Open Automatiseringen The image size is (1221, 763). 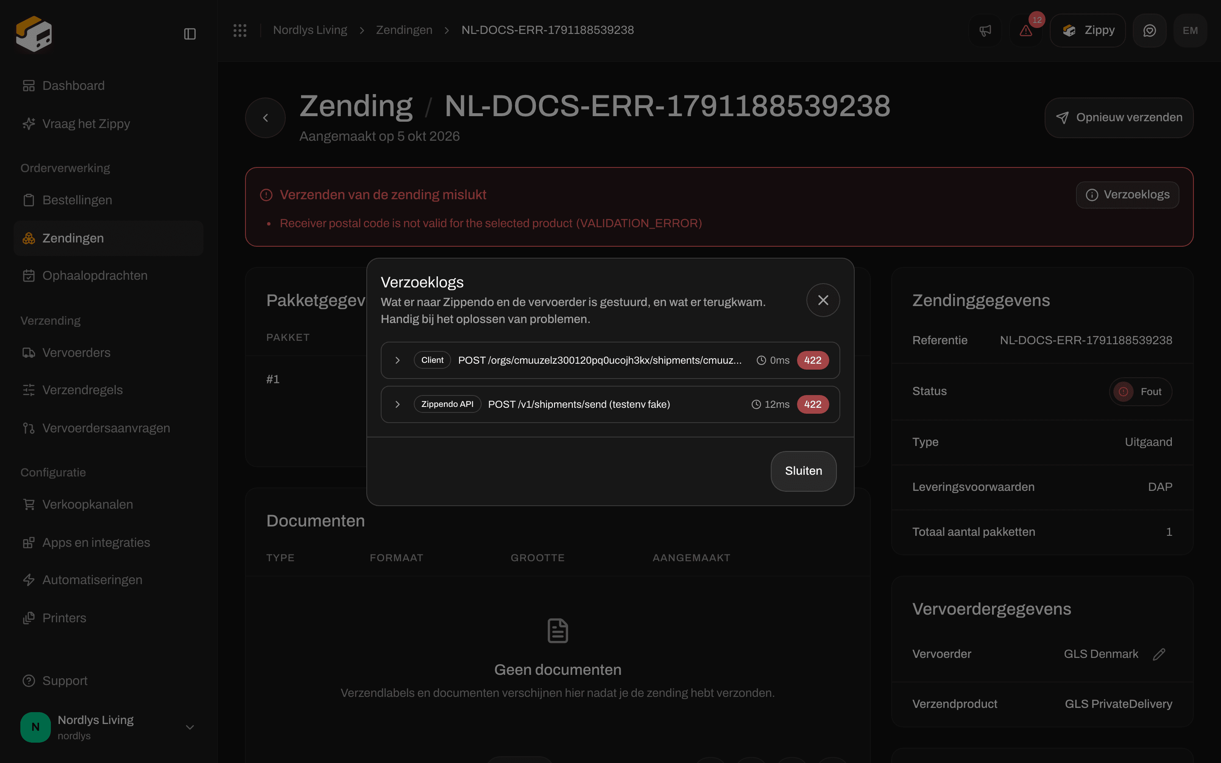[x=108, y=580]
